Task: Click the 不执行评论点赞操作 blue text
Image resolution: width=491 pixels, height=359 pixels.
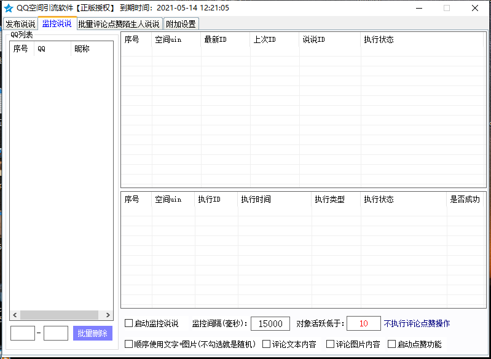Action: (417, 323)
